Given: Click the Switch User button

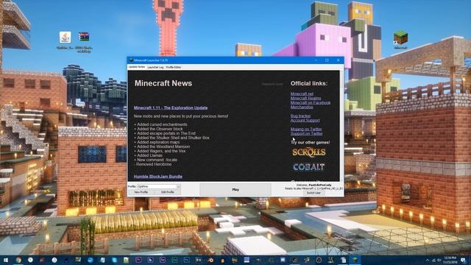Looking at the screenshot, I should (314, 193).
